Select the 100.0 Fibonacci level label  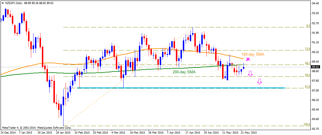coord(307,124)
